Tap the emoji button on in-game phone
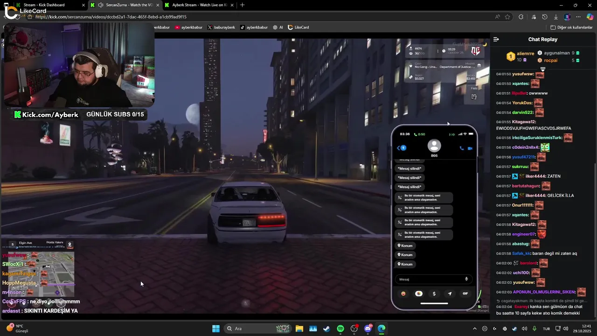 pos(403,294)
